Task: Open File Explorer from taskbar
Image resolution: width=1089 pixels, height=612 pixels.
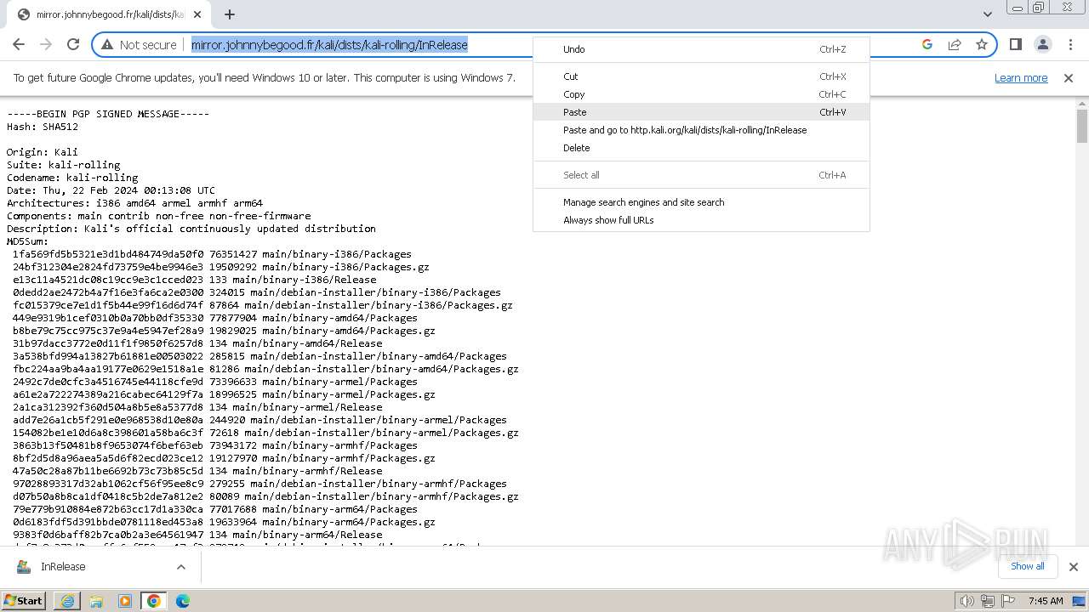Action: point(96,601)
